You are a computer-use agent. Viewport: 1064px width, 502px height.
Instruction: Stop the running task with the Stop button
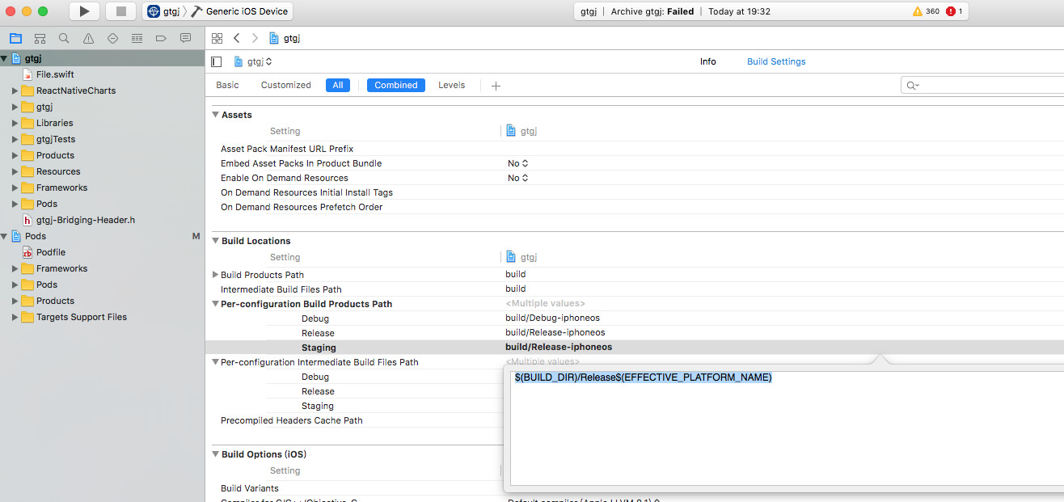[x=120, y=11]
